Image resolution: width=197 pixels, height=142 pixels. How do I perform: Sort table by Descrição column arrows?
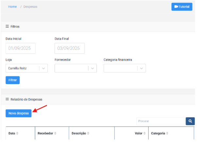point(88,133)
